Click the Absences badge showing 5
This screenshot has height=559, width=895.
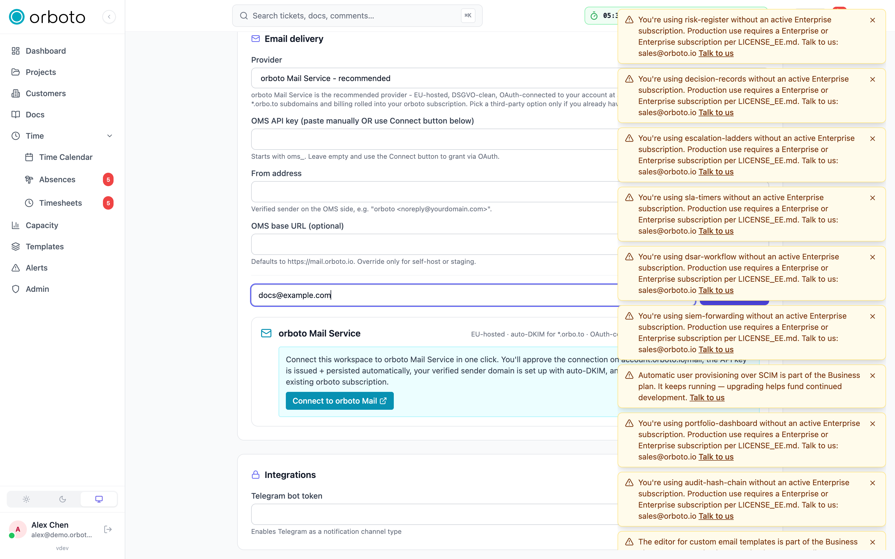(108, 180)
